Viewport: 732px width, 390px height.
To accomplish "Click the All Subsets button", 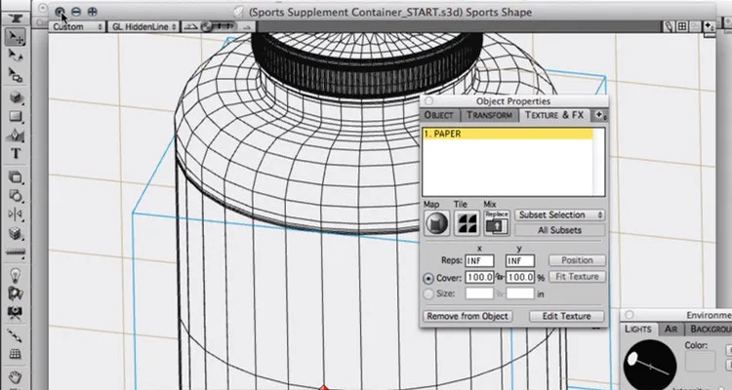I will coord(560,230).
